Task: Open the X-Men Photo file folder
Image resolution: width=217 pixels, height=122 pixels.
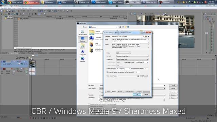Action: 96,50
